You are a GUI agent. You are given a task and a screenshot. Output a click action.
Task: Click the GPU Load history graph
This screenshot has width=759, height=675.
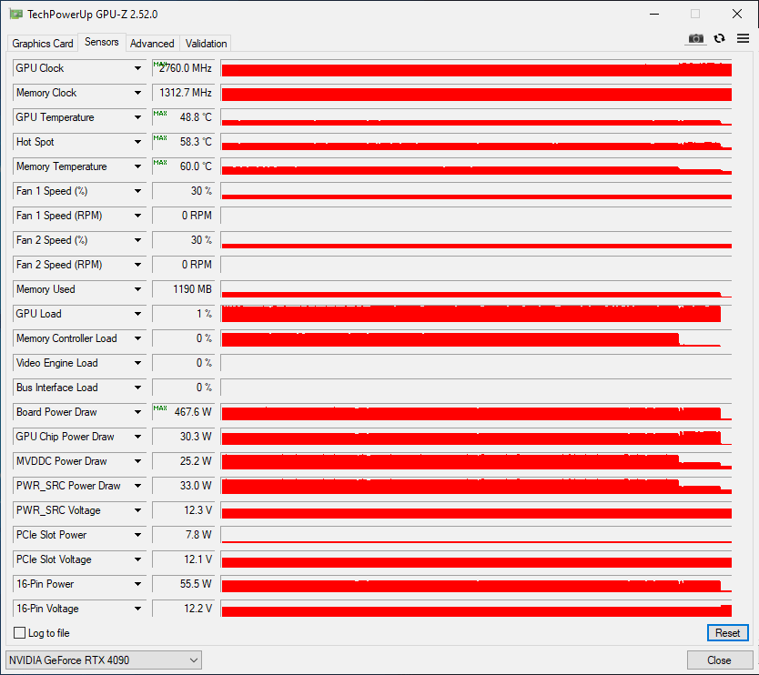[x=476, y=314]
